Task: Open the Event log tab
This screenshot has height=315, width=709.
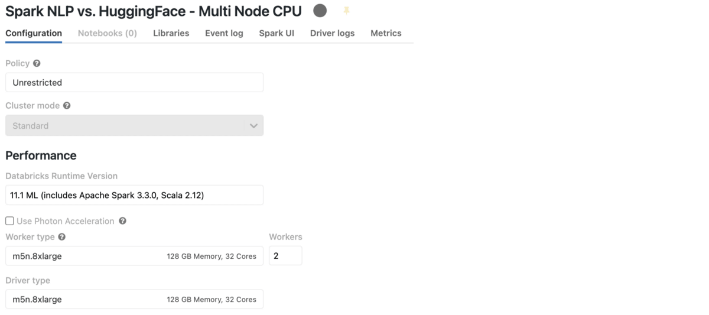Action: [x=224, y=34]
